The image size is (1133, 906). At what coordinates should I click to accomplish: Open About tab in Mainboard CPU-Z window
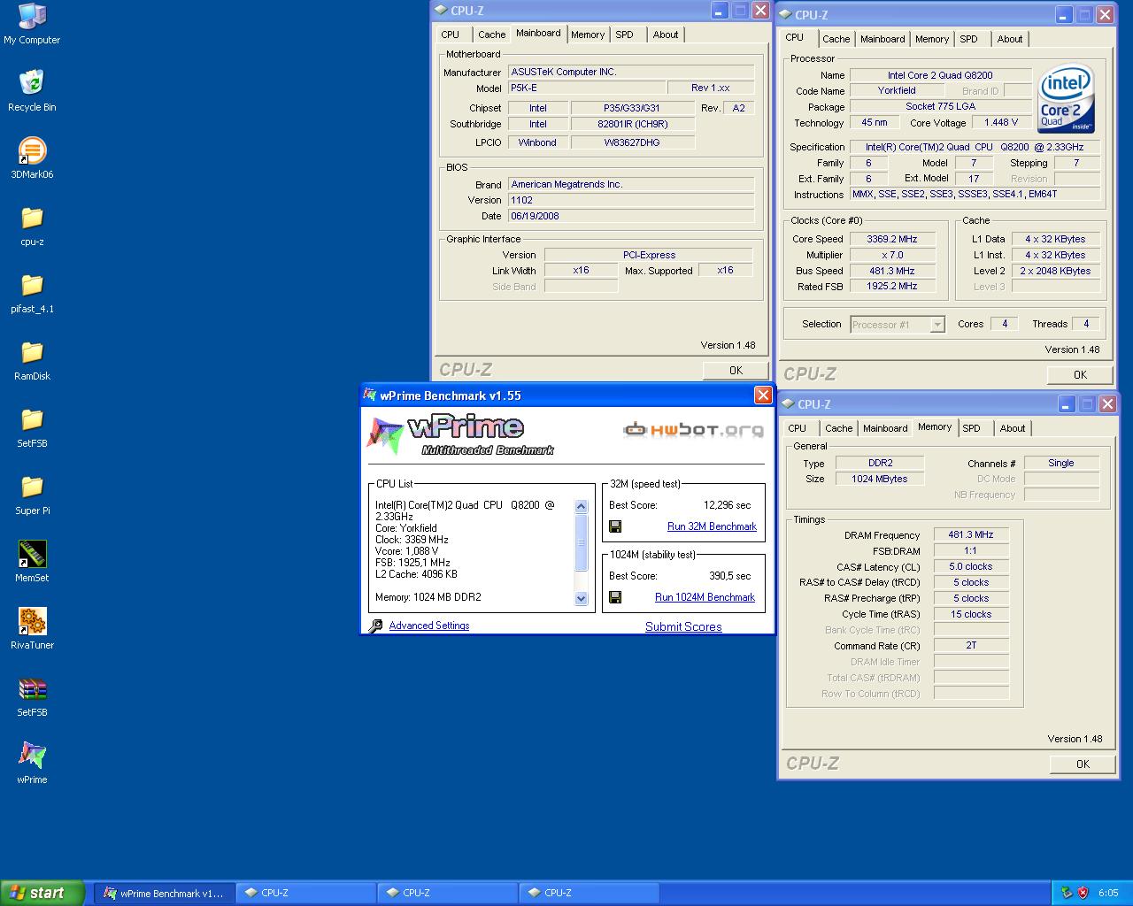pyautogui.click(x=666, y=35)
